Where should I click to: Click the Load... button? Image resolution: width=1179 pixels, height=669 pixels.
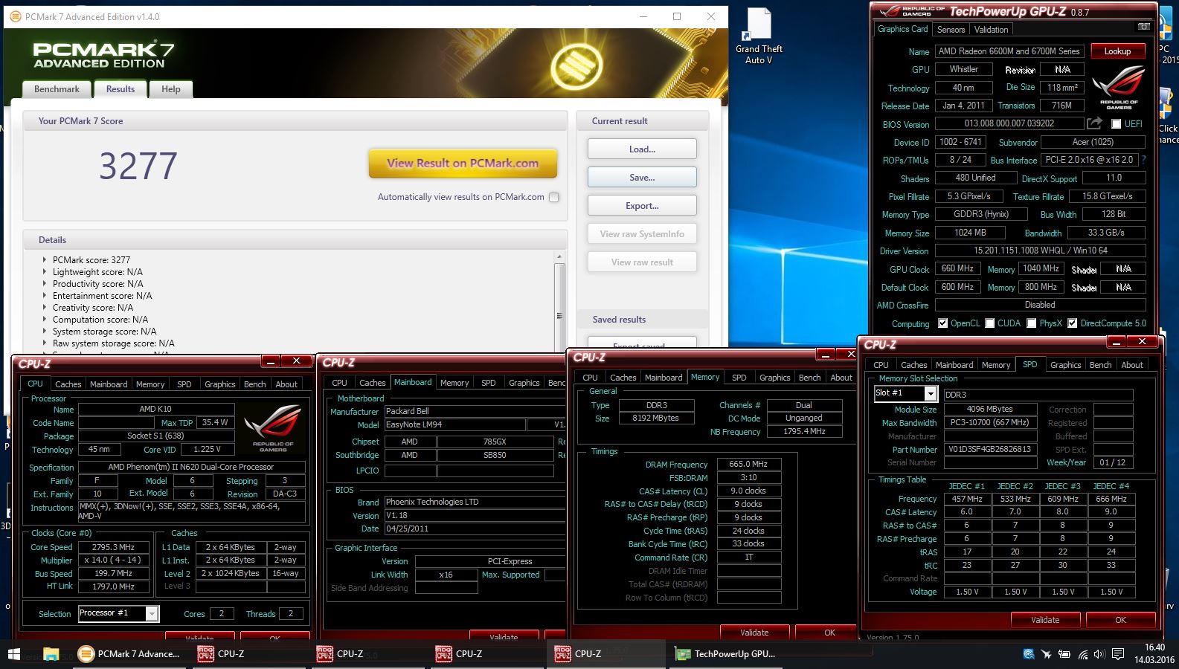coord(642,149)
